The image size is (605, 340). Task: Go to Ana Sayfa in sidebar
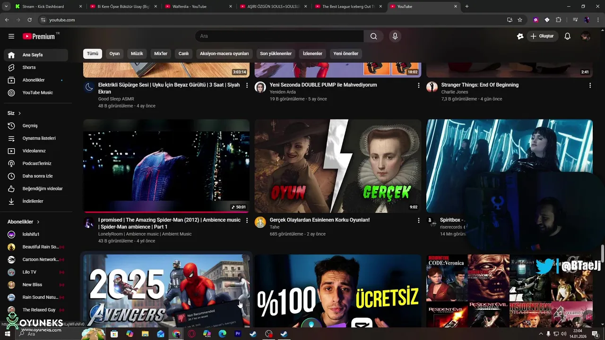pyautogui.click(x=36, y=55)
